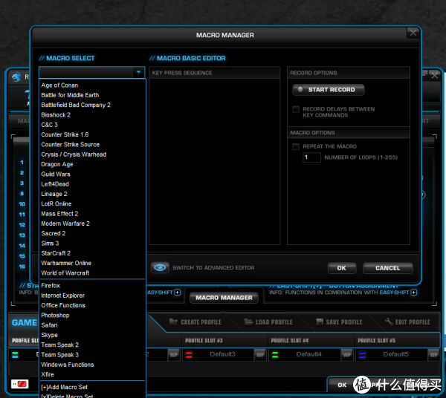Click the Macro Manager button in main window
The image size is (446, 398).
224,298
